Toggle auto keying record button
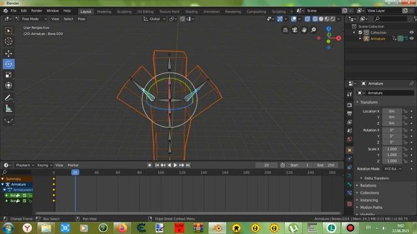The height and width of the screenshot is (234, 417). pos(149,165)
